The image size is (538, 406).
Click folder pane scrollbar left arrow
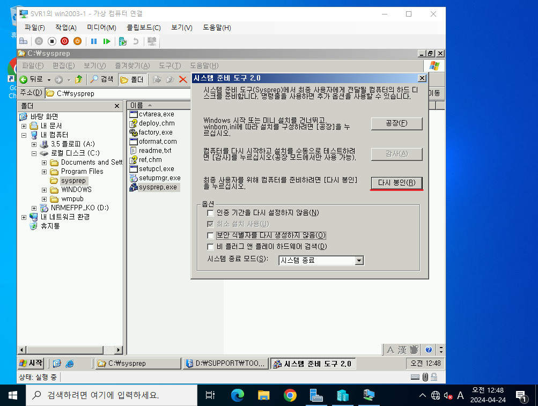tap(21, 350)
